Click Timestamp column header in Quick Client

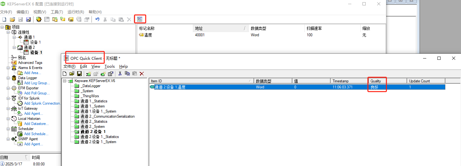coord(349,81)
